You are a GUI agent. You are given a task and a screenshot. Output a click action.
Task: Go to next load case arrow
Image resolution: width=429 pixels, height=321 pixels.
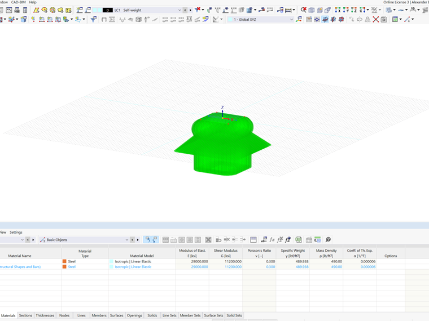tap(190, 10)
